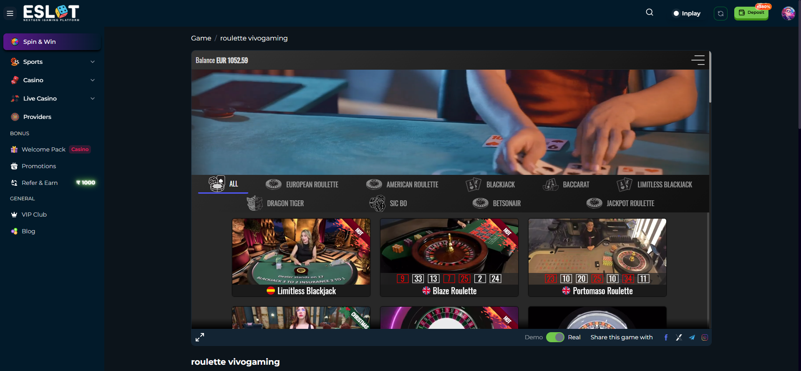Screen dimensions: 801x371
Task: Click the page vertical scrollbar
Action: [799, 65]
